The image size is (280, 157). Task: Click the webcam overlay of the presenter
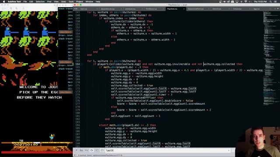[258, 142]
